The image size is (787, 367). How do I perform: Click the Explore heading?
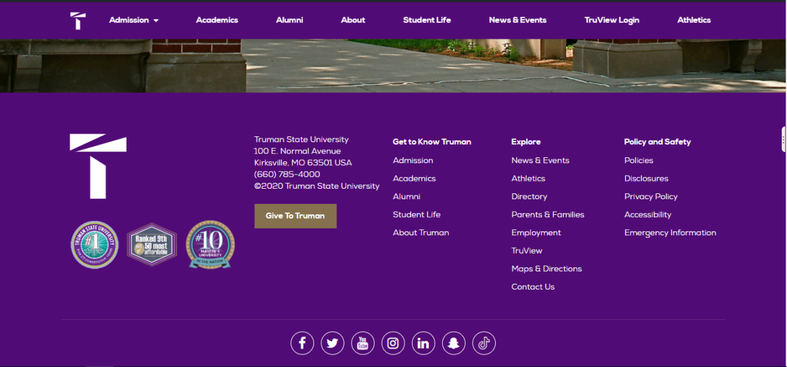tap(526, 142)
